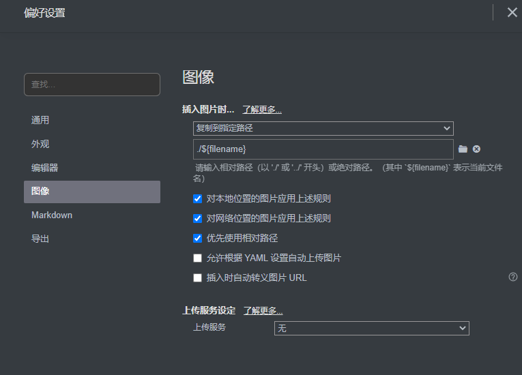Click the 查找 search field
Image resolution: width=522 pixels, height=375 pixels.
tap(92, 85)
